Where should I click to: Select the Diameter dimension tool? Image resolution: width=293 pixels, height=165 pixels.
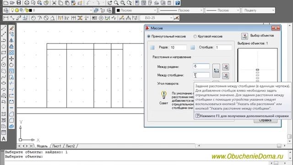click(x=46, y=18)
